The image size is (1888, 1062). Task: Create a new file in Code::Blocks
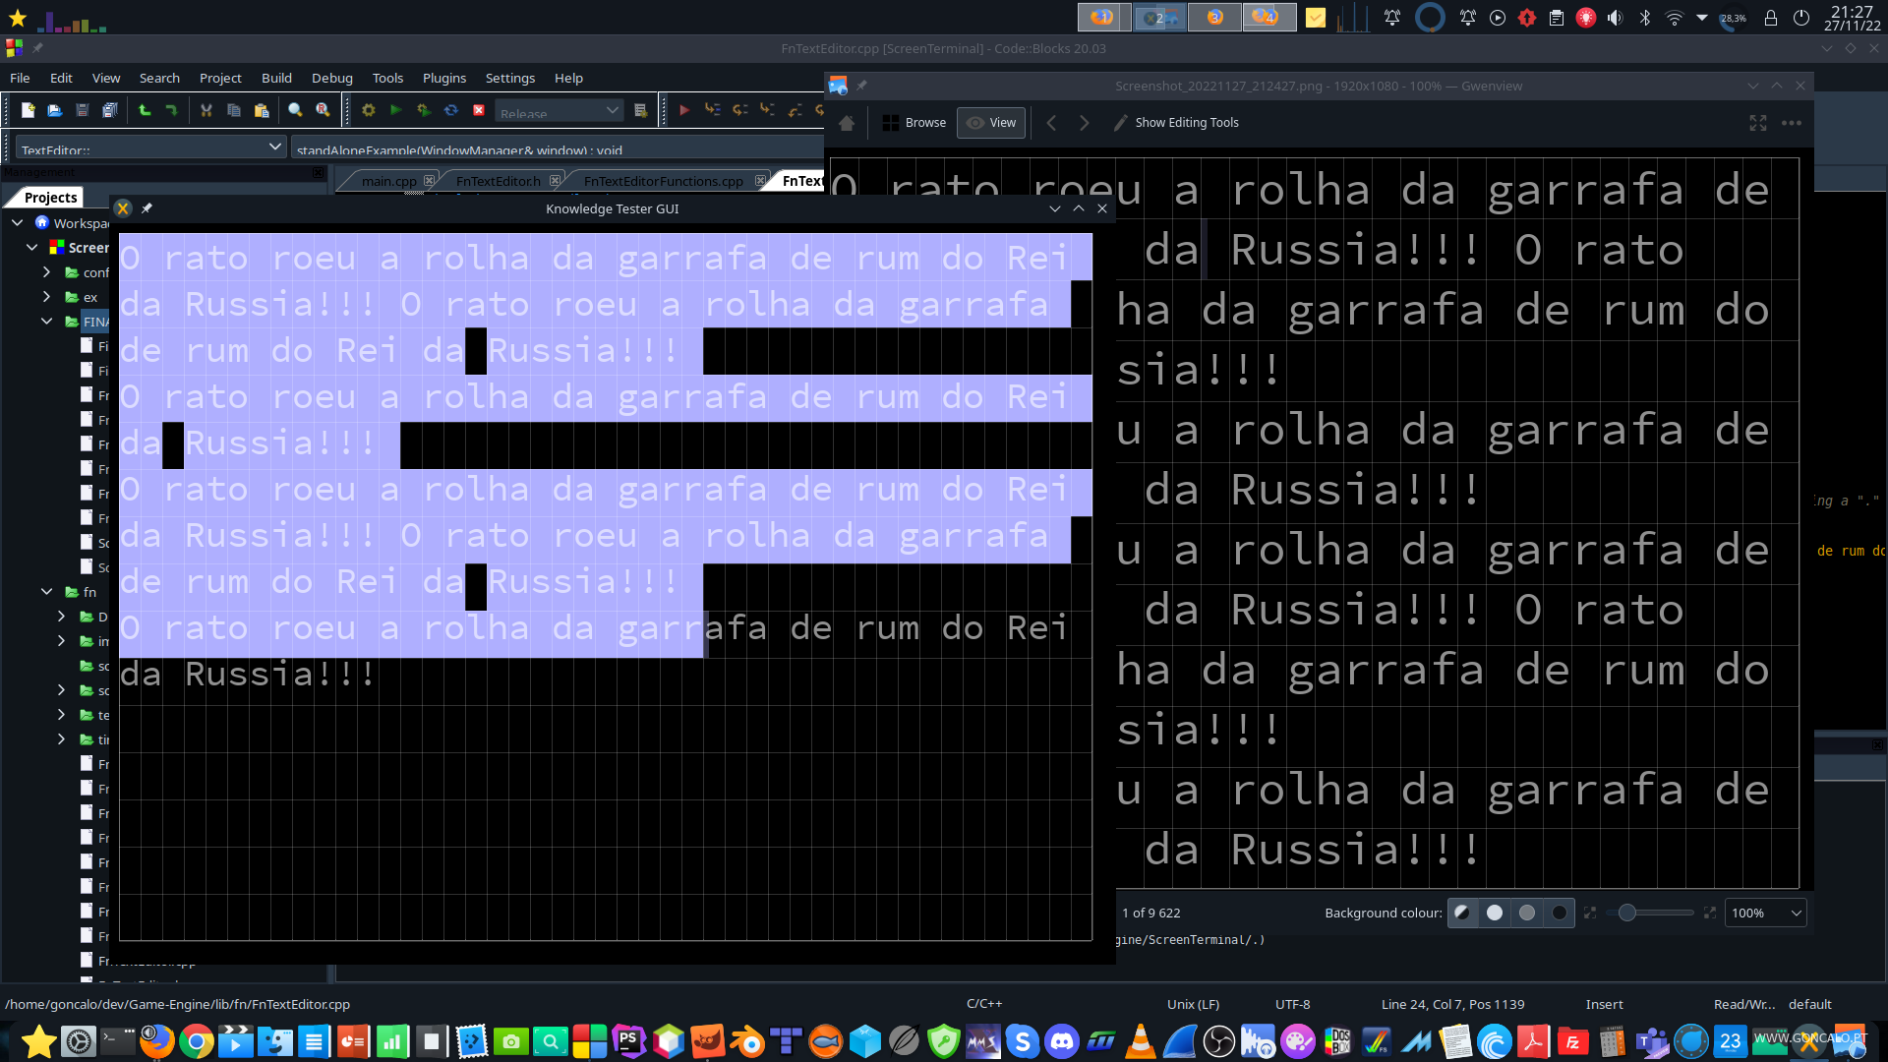click(28, 110)
